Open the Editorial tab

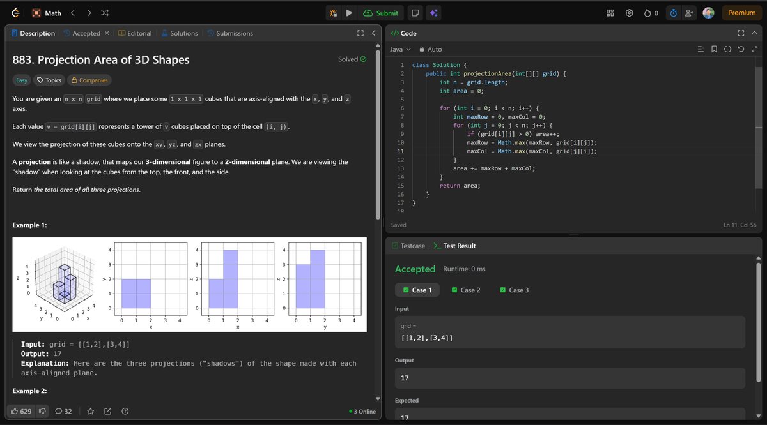(x=135, y=33)
